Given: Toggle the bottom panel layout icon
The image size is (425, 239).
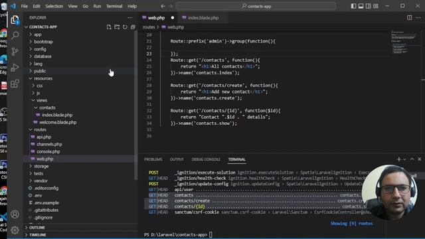Looking at the screenshot, I should (361, 6).
